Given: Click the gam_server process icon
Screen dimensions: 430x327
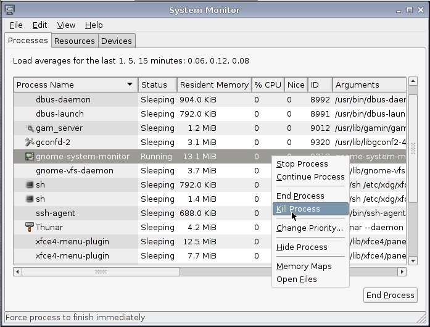Looking at the screenshot, I should [30, 128].
